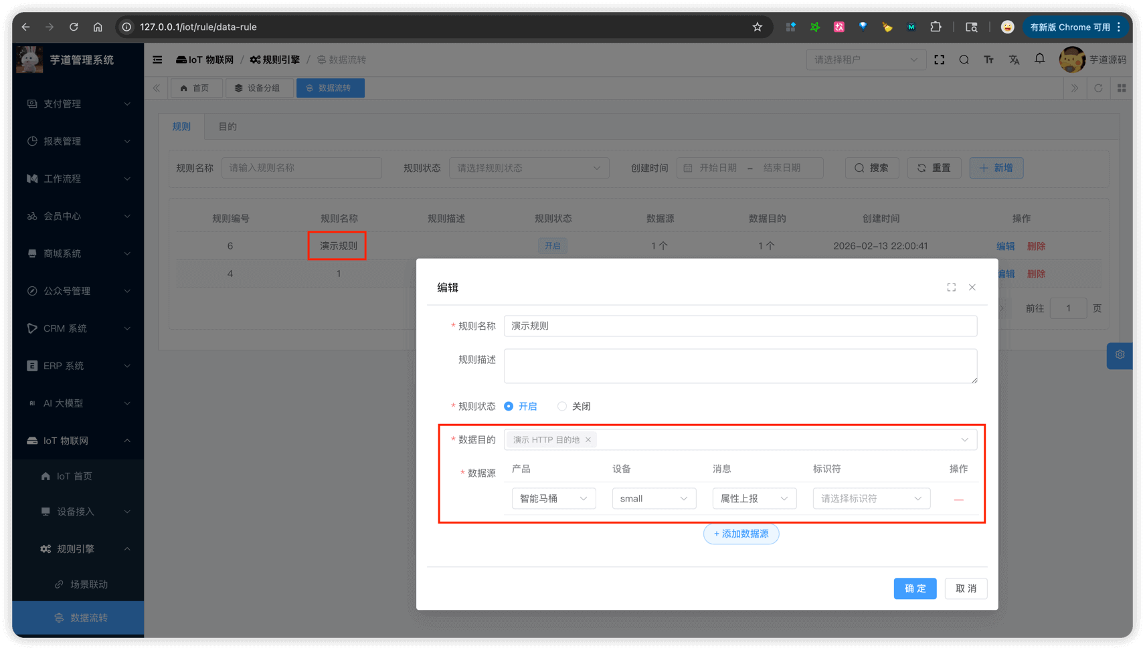Open the 请选择租户 tenant dropdown
This screenshot has width=1145, height=650.
pyautogui.click(x=865, y=60)
